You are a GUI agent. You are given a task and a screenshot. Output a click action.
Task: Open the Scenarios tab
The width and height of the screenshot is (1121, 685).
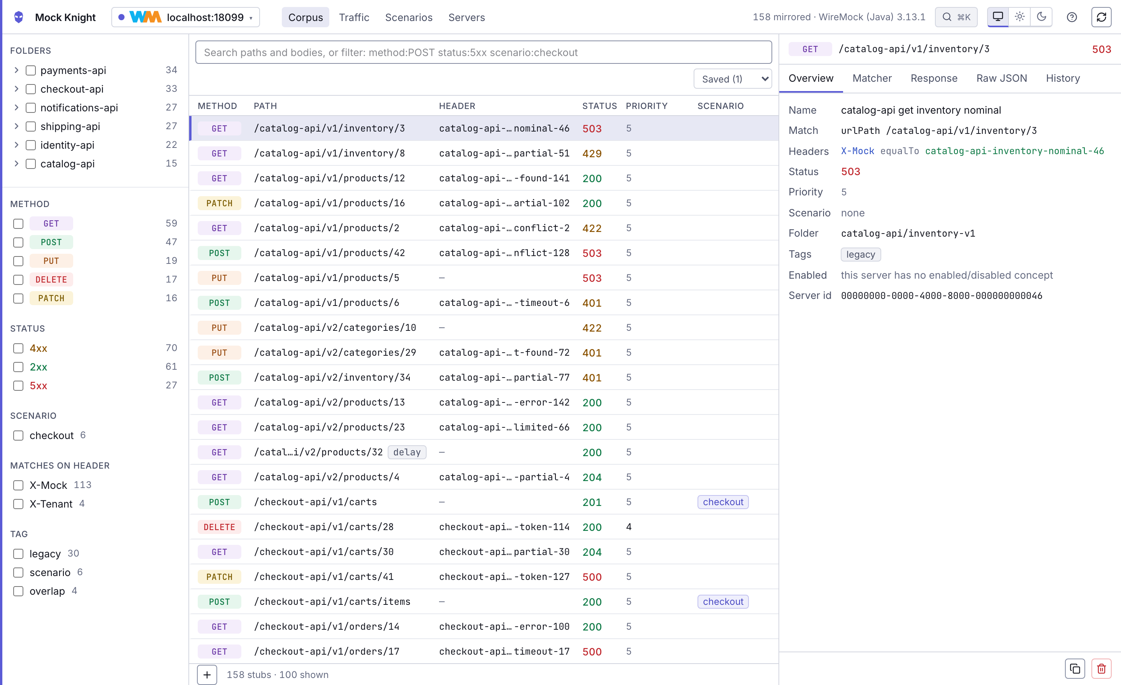coord(409,17)
